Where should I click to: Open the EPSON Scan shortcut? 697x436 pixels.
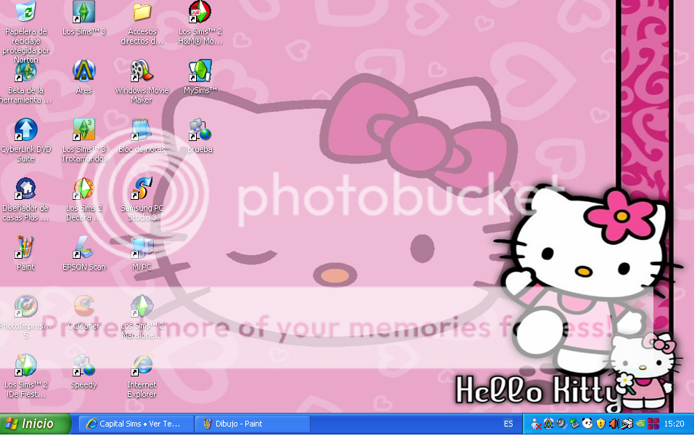coord(84,248)
